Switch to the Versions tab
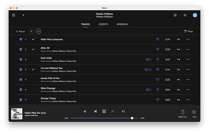This screenshot has height=133, width=209. point(122,24)
